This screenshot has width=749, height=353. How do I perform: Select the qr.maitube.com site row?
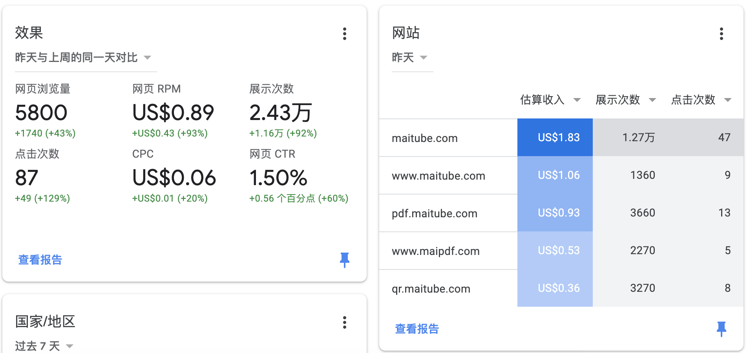click(x=561, y=288)
